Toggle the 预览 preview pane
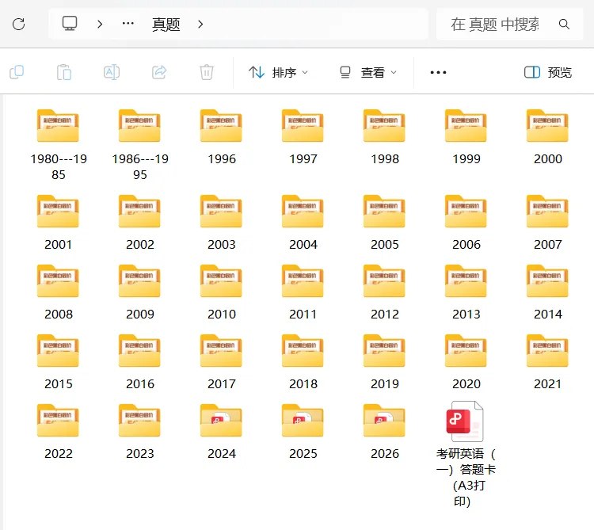This screenshot has height=530, width=594. 548,72
